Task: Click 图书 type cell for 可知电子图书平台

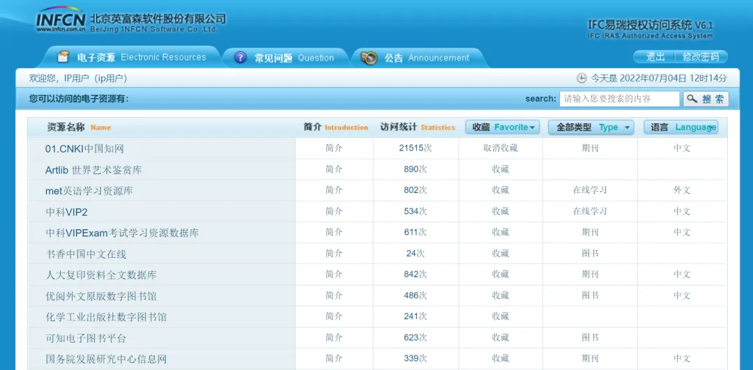Action: [590, 337]
